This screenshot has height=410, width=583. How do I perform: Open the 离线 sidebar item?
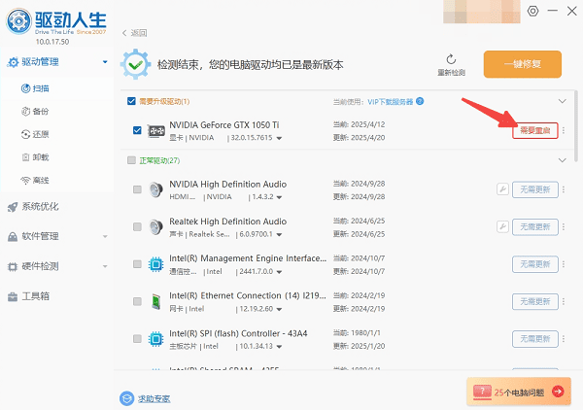click(57, 181)
